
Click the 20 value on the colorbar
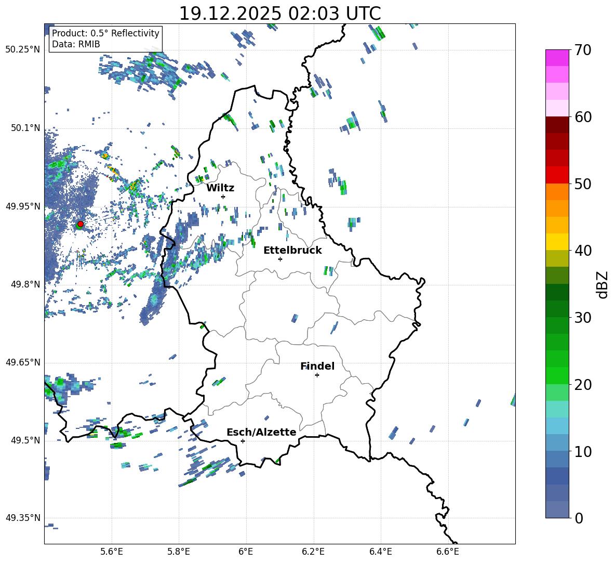coord(583,385)
